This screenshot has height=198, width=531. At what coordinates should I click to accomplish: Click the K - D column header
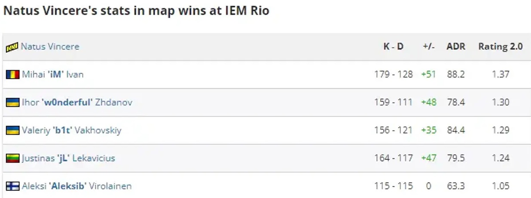(x=393, y=47)
